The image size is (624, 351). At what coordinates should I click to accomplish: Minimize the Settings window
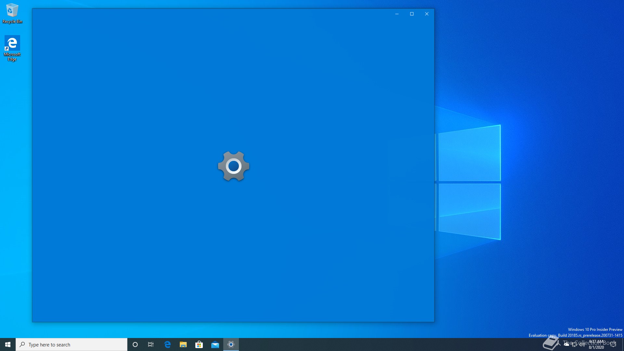[x=397, y=14]
